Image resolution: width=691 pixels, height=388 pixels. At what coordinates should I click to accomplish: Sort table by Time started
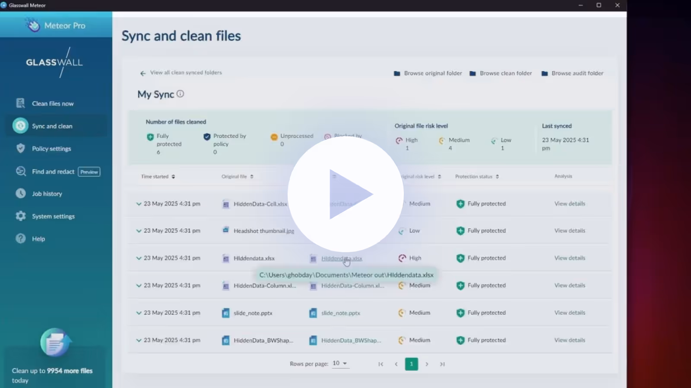[x=158, y=176]
